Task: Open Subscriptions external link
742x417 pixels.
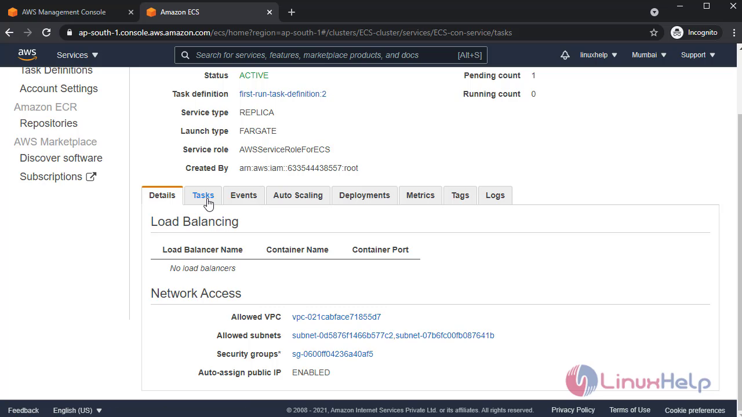Action: (x=58, y=177)
